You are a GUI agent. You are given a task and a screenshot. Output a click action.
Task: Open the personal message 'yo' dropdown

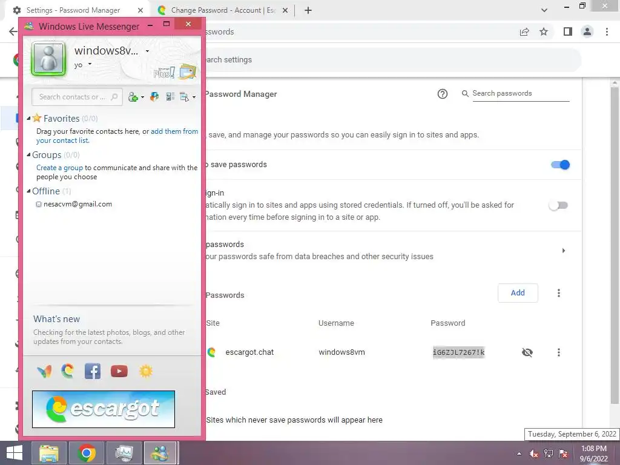(x=90, y=64)
